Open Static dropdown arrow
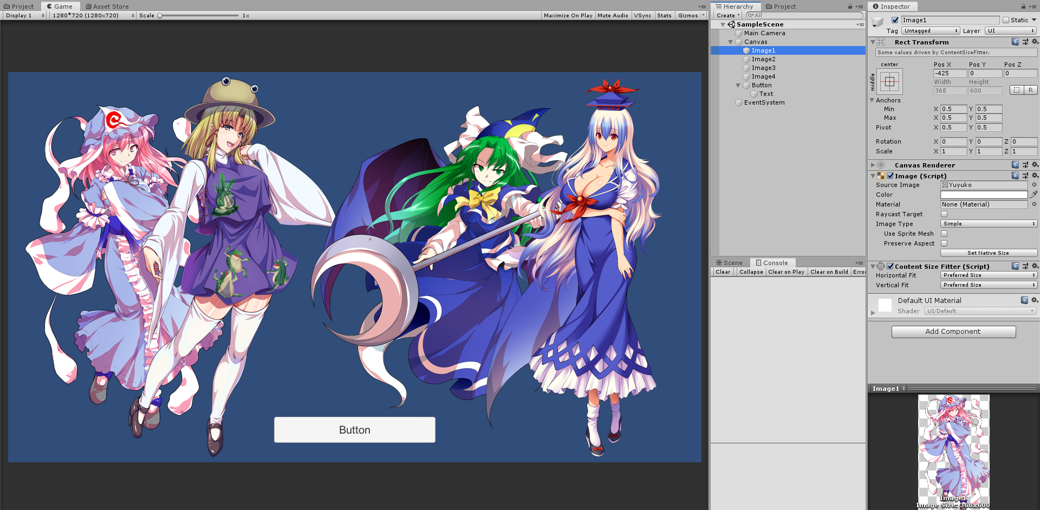1040x510 pixels. [x=1034, y=20]
